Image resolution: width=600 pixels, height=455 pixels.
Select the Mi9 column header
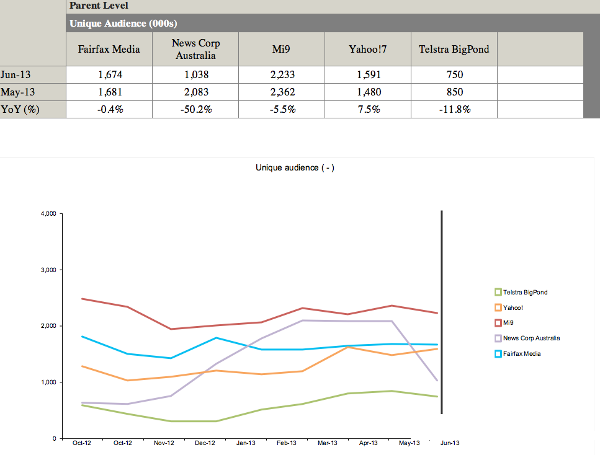[282, 49]
